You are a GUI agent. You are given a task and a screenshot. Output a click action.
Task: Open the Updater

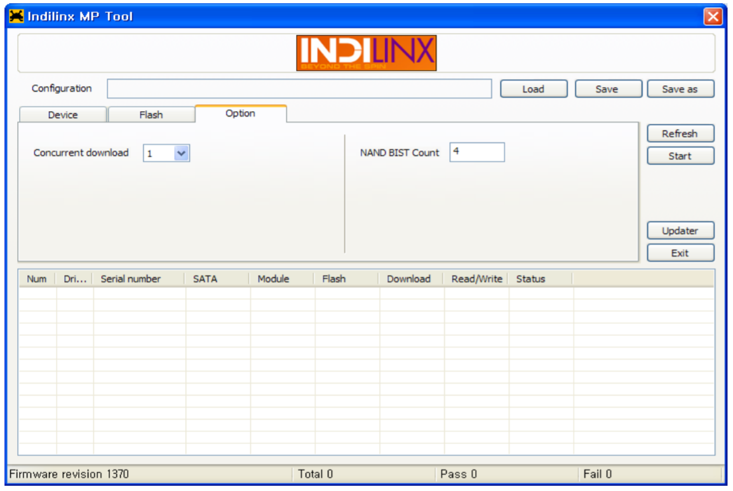(x=680, y=231)
